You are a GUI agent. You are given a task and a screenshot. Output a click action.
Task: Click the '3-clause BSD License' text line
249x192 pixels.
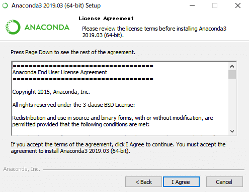[x=73, y=105]
